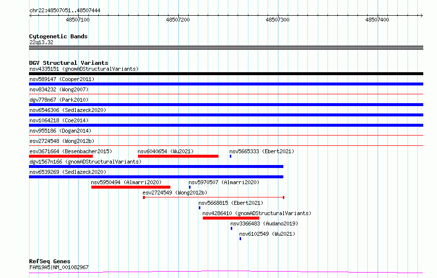Open the esv2724549 (Wong2012b) label
437x278 pixels.
pos(175,193)
